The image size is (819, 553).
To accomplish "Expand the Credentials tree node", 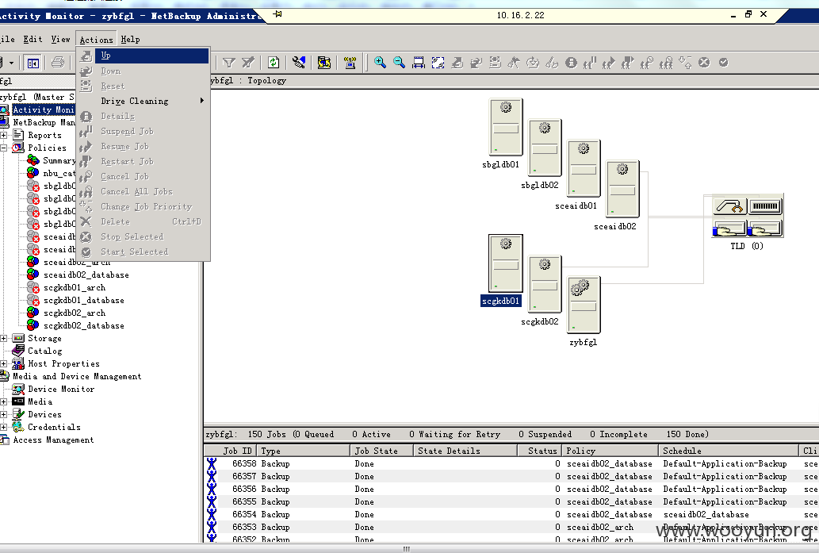I will pyautogui.click(x=4, y=427).
